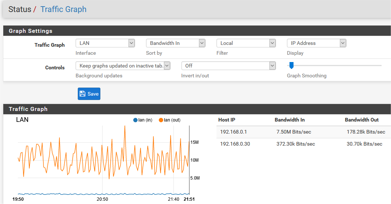Click the floppy disk icon on Save

click(x=82, y=94)
